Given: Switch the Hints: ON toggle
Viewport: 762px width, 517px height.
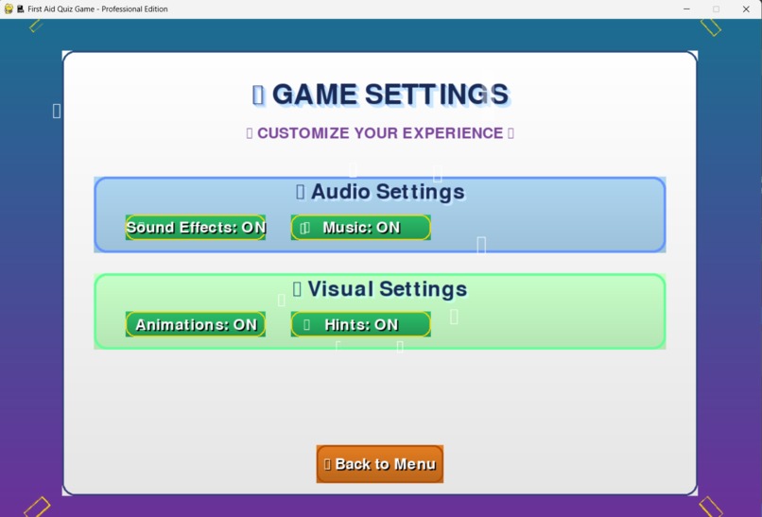Looking at the screenshot, I should [360, 324].
